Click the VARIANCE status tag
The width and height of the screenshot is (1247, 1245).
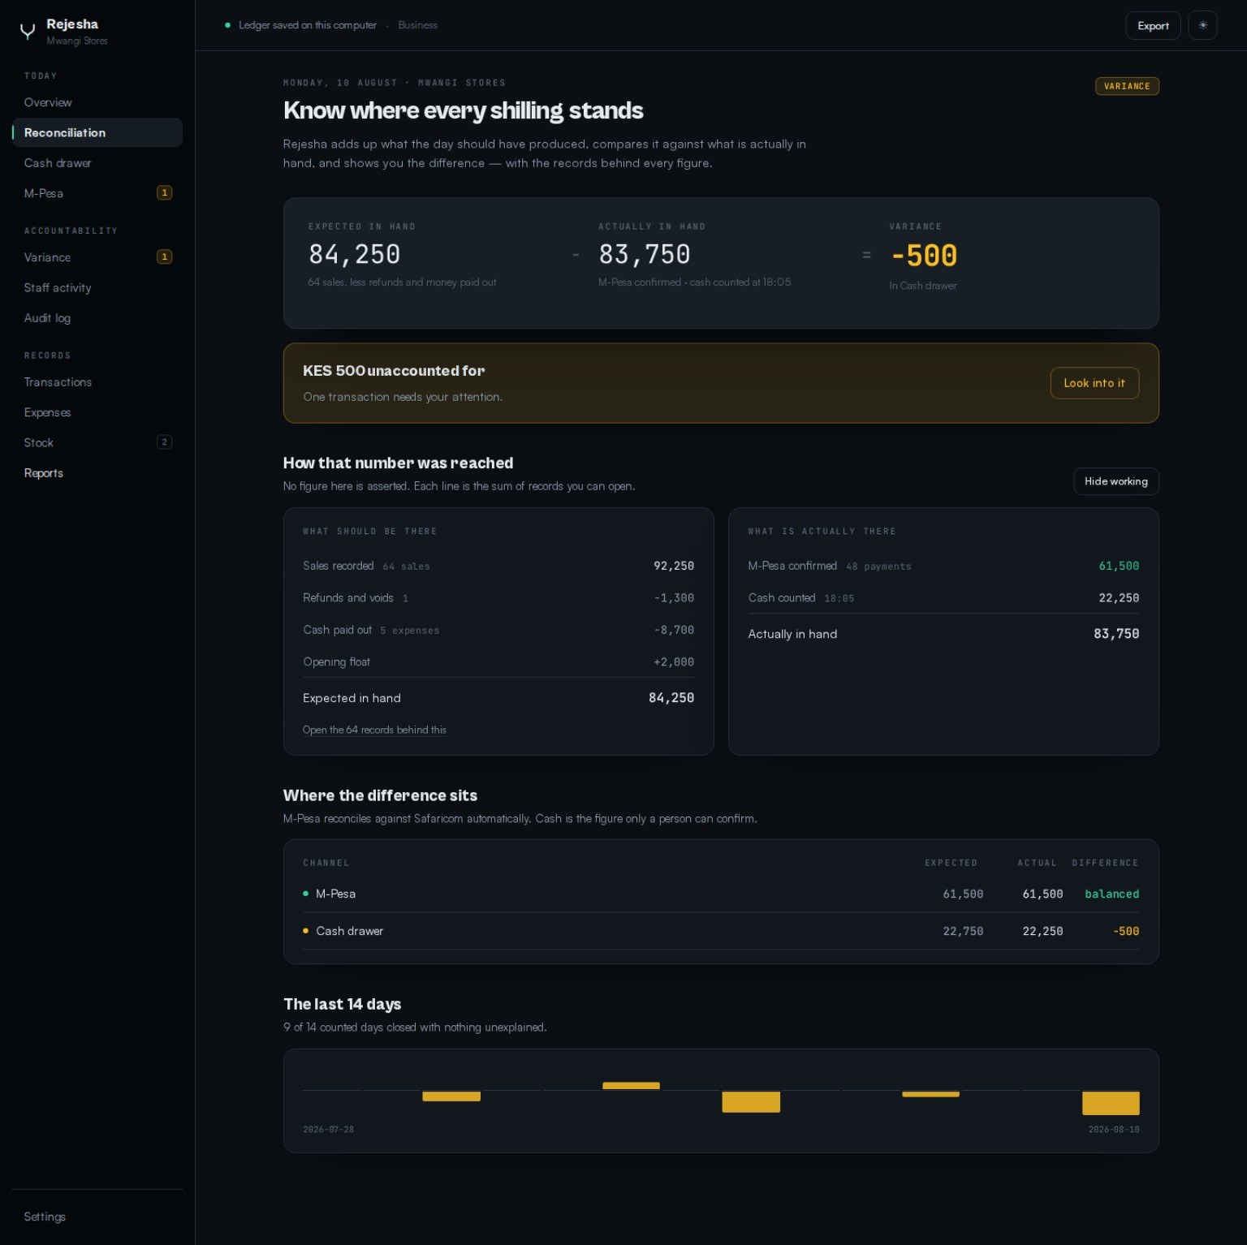tap(1127, 86)
